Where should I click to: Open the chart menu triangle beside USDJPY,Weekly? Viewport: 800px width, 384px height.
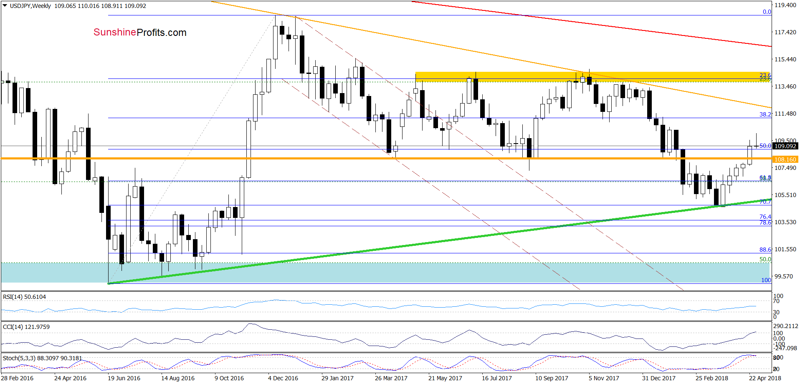pyautogui.click(x=5, y=6)
